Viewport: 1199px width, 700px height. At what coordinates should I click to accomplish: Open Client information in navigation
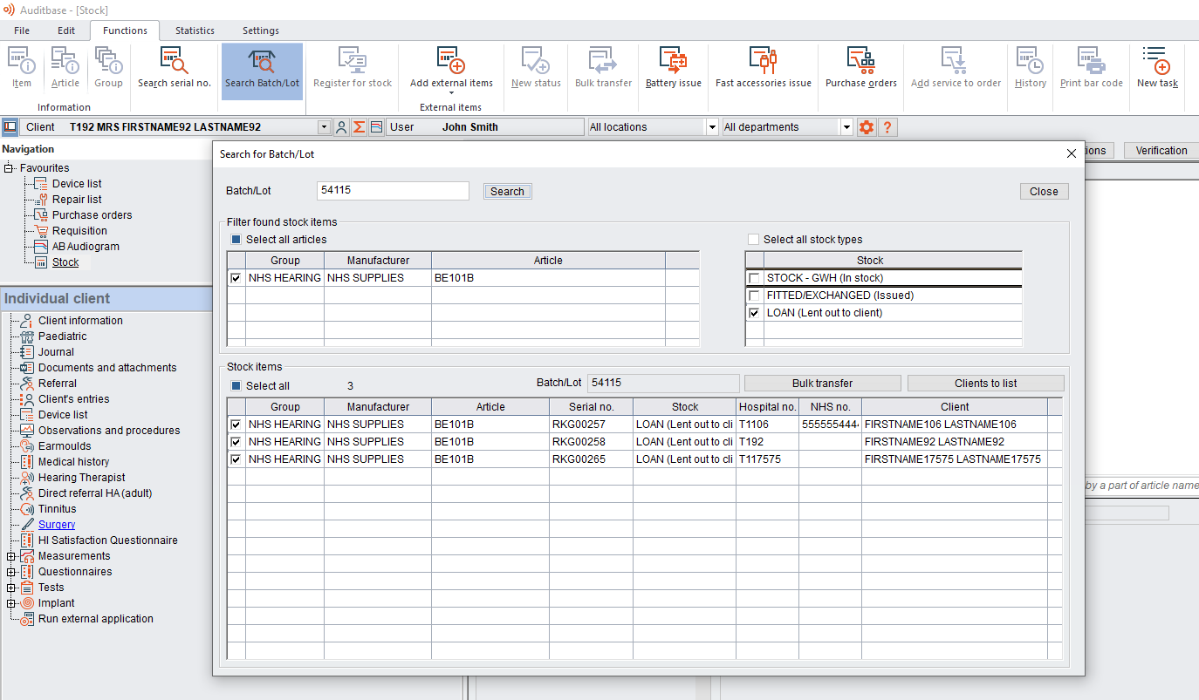[x=80, y=321]
